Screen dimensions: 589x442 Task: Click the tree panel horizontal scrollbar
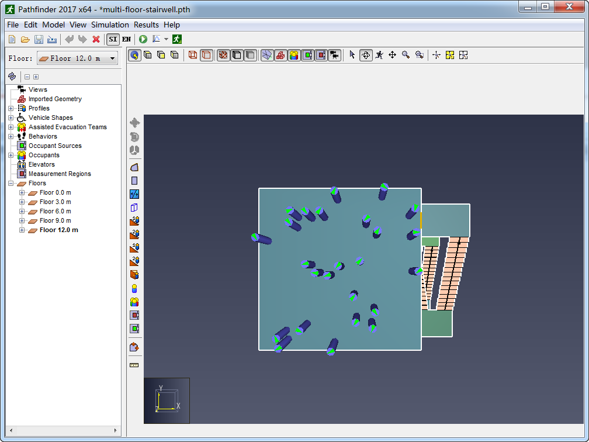pyautogui.click(x=63, y=430)
